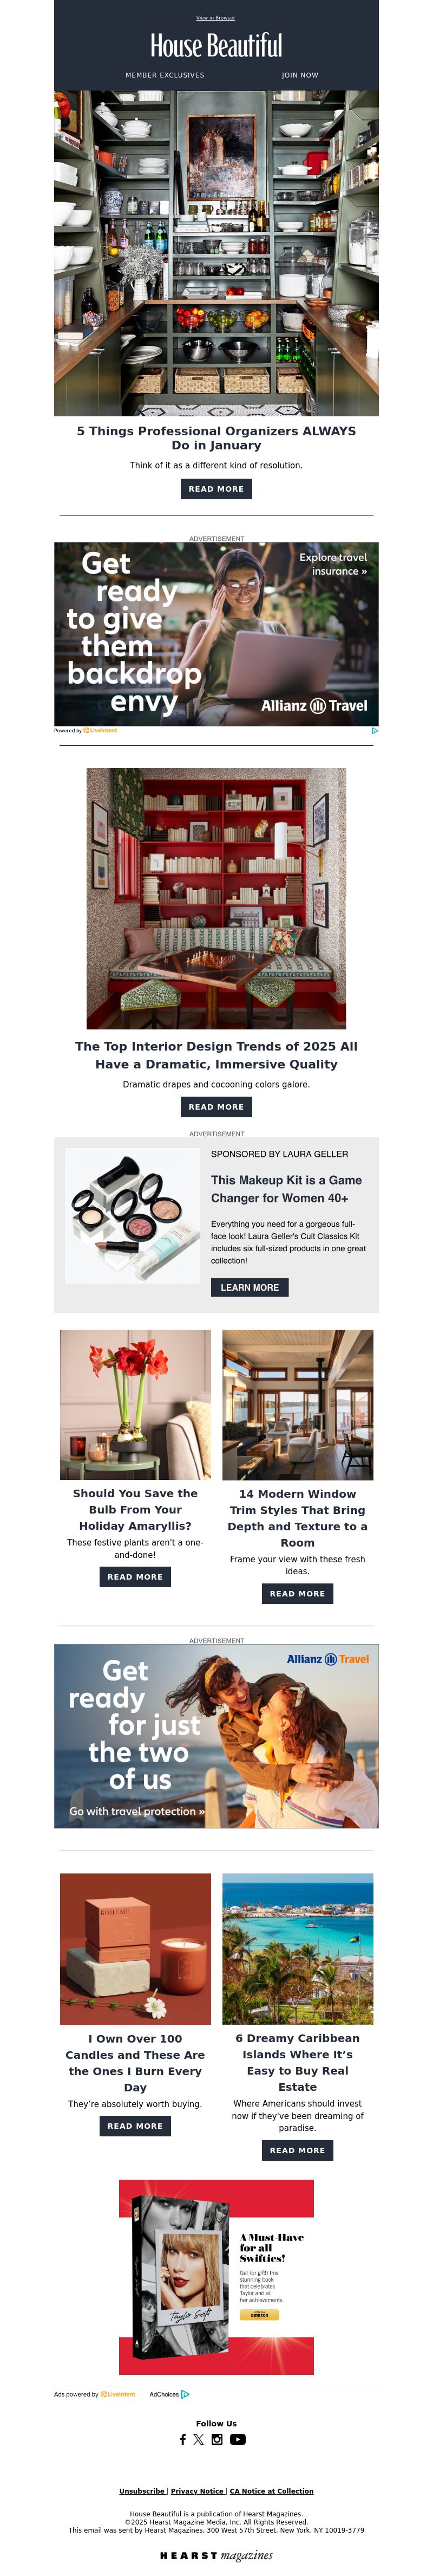433x2576 pixels.
Task: Open the Facebook icon under Follow Us
Action: pyautogui.click(x=182, y=2439)
